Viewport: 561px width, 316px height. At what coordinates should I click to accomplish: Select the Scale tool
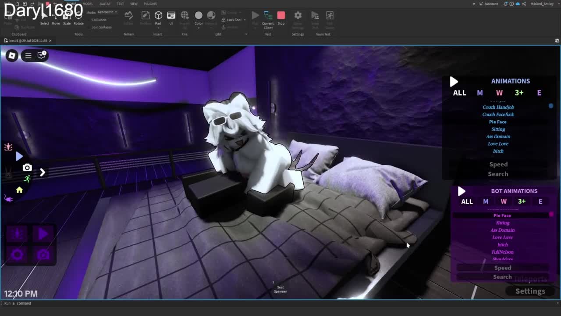[x=67, y=20]
